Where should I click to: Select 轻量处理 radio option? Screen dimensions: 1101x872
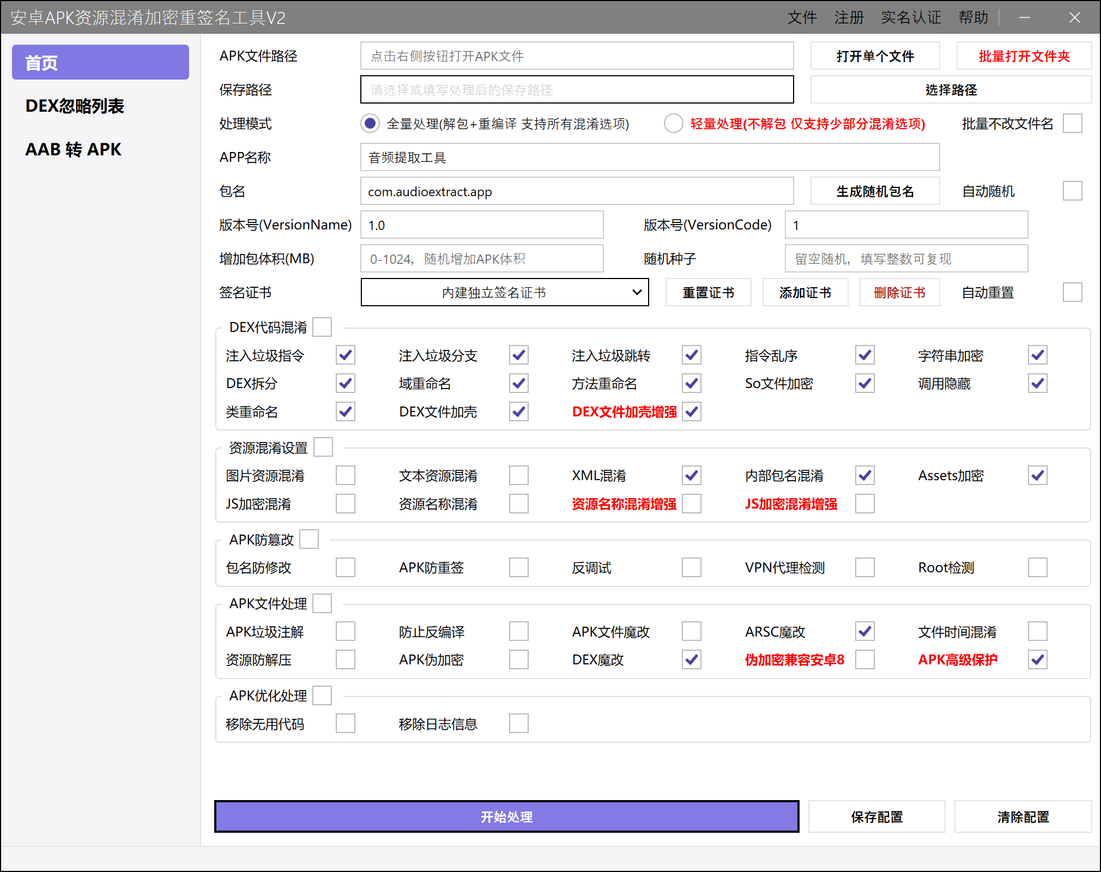pyautogui.click(x=673, y=124)
